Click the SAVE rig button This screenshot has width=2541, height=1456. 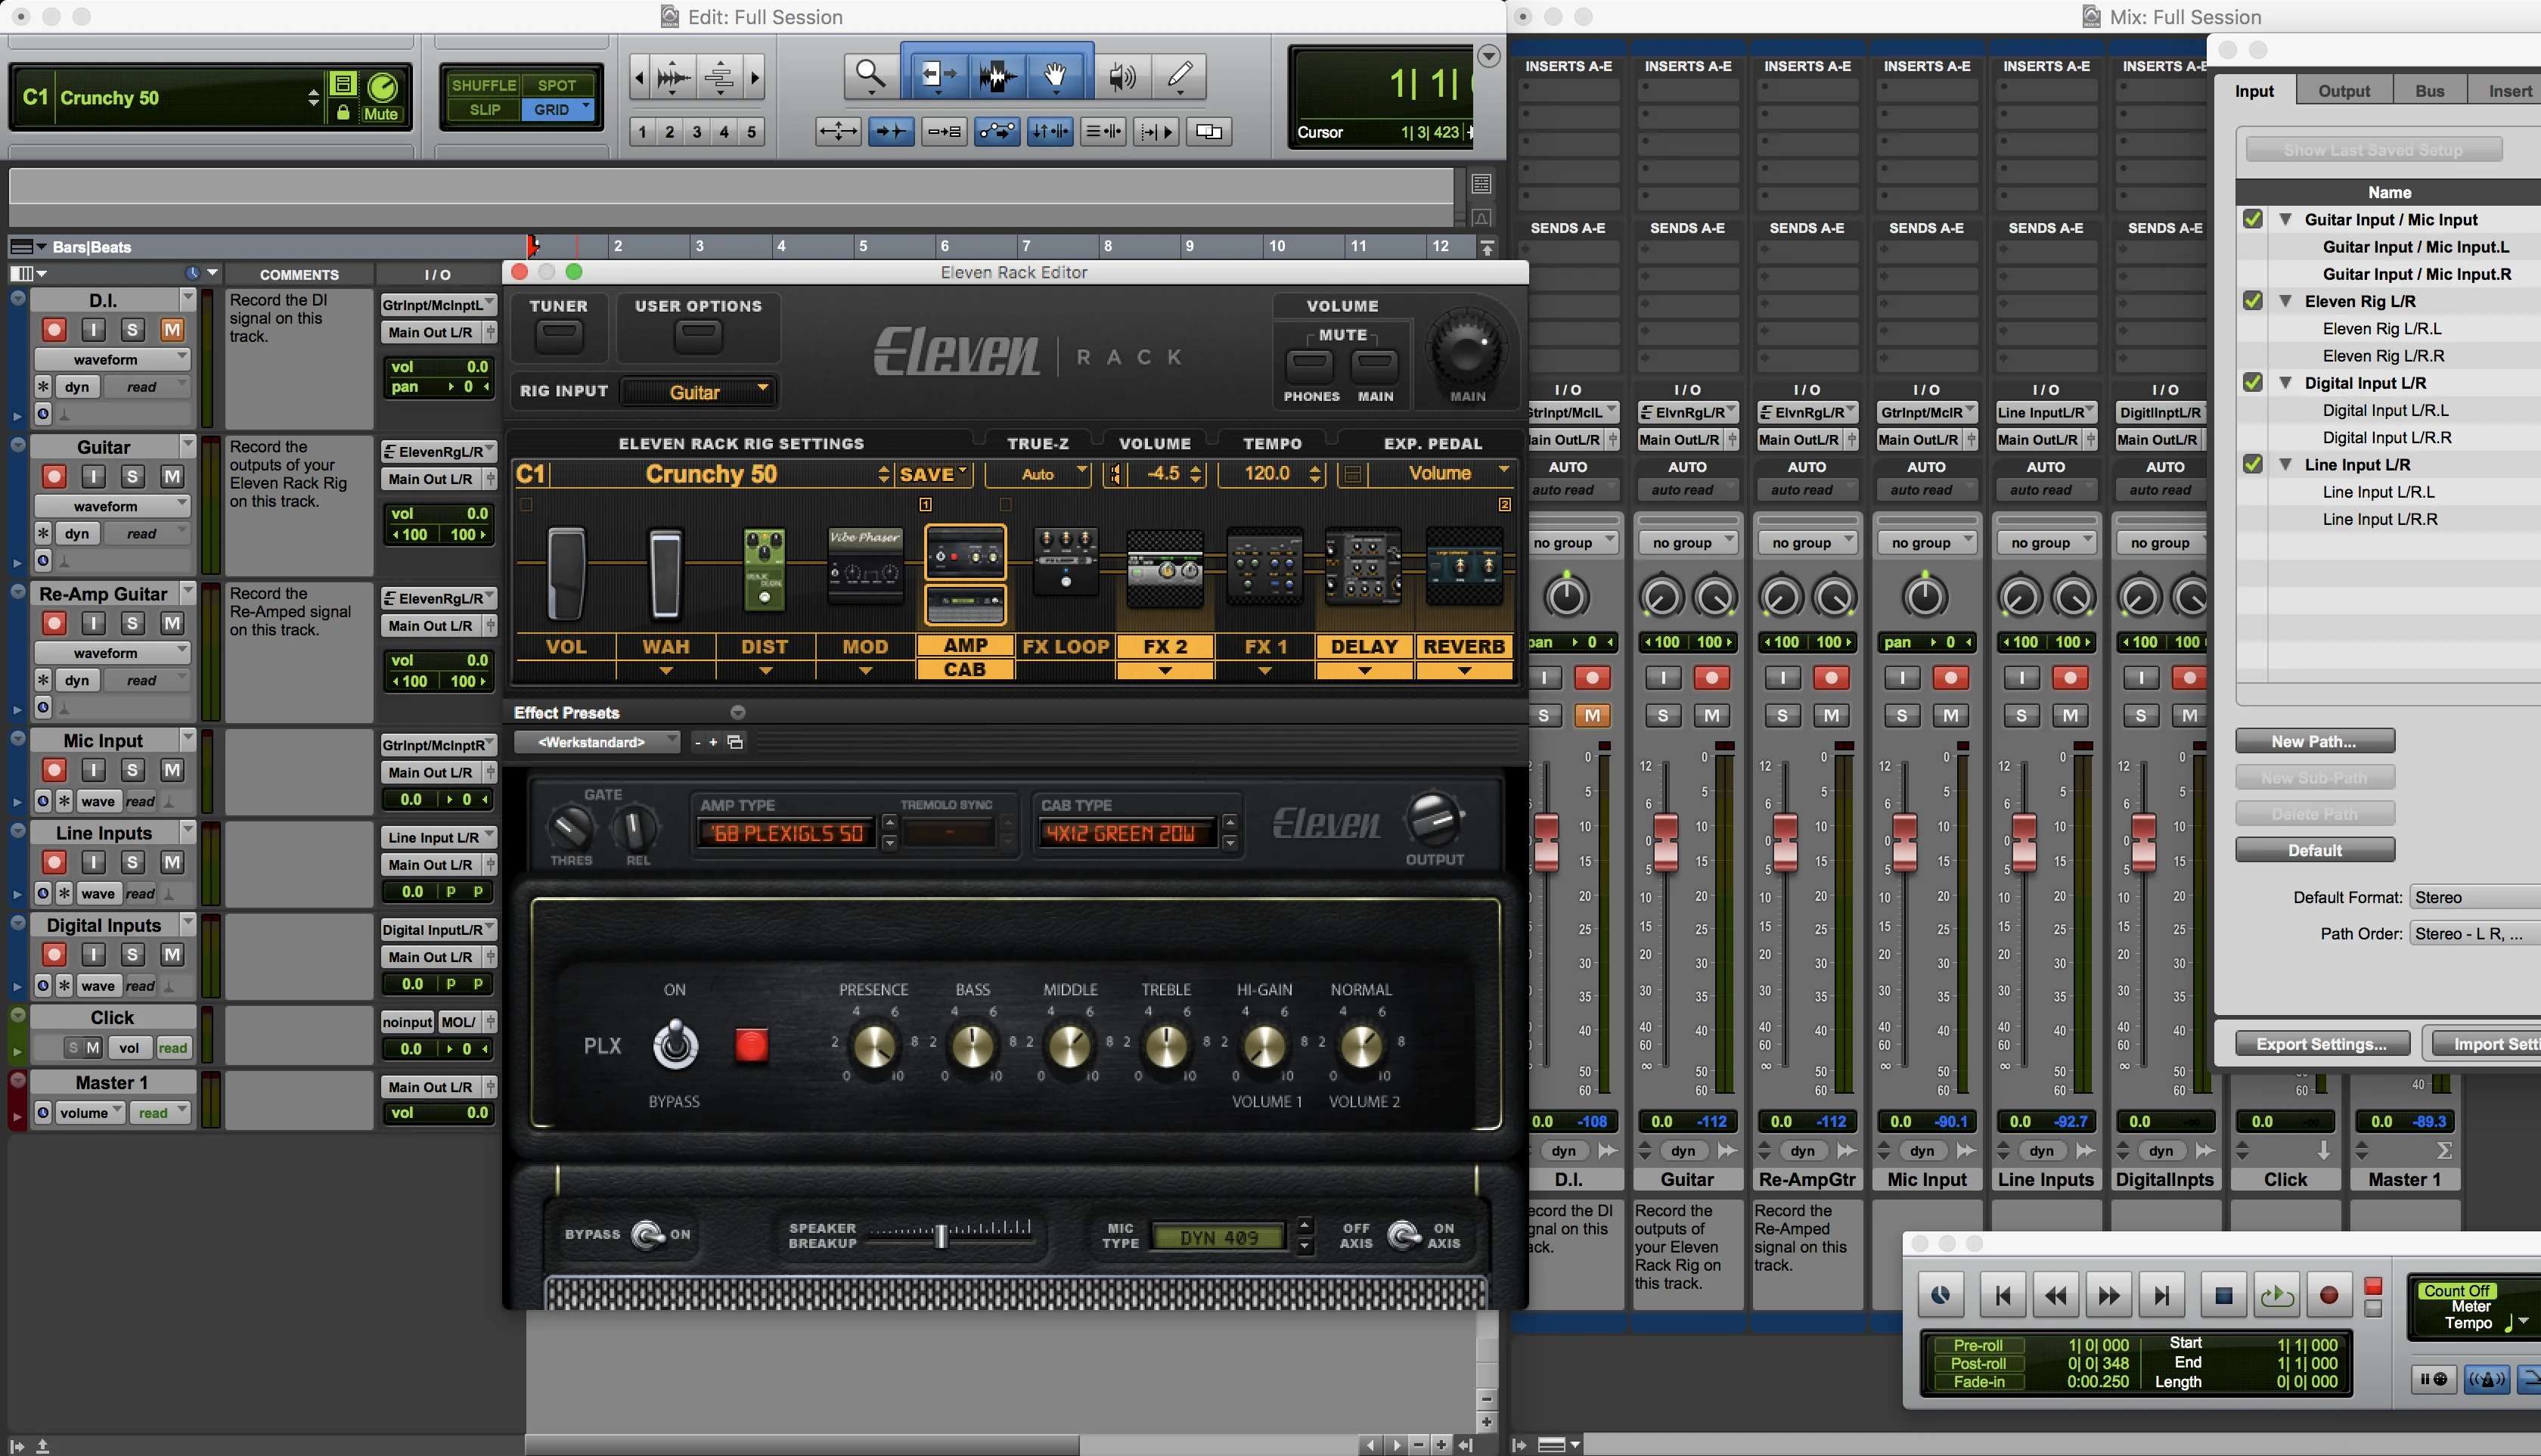(932, 474)
